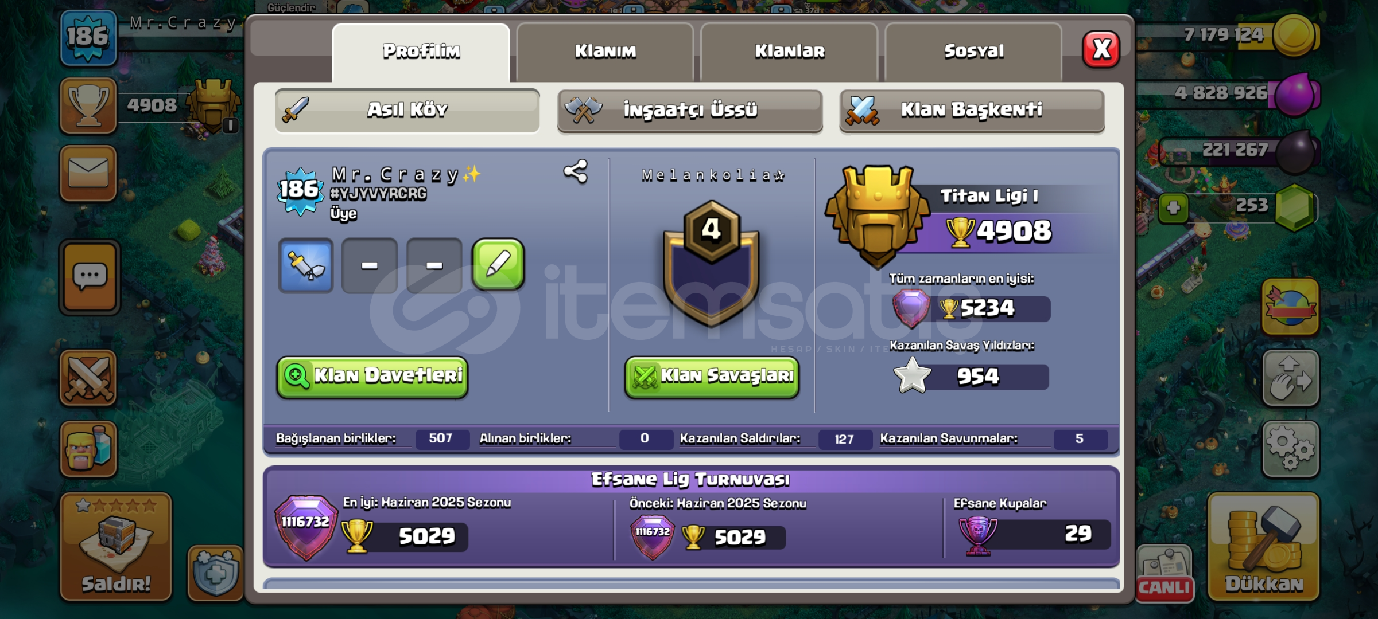The image size is (1378, 619).
Task: Open the barbarian army overview icon
Action: 88,449
